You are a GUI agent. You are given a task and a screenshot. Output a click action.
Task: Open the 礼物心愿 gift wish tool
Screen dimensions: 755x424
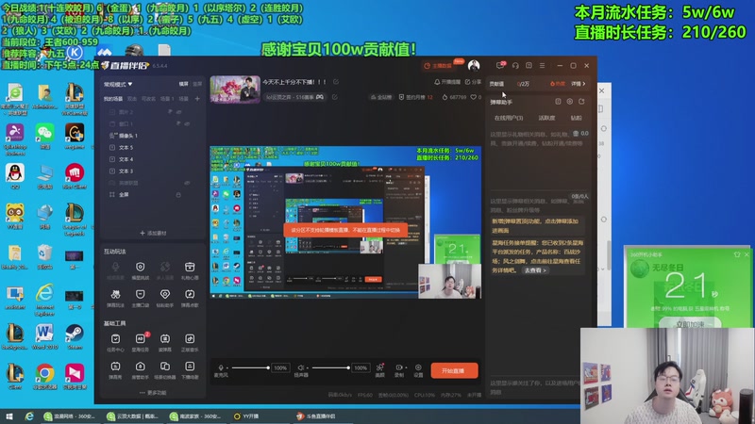(190, 269)
